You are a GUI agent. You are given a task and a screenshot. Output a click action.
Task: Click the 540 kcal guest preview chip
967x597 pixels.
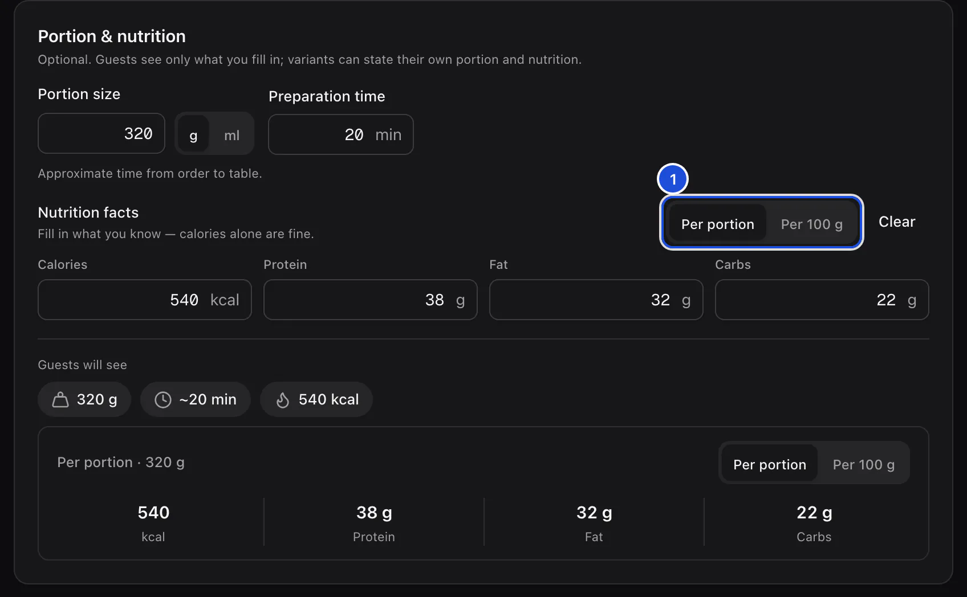pyautogui.click(x=316, y=399)
